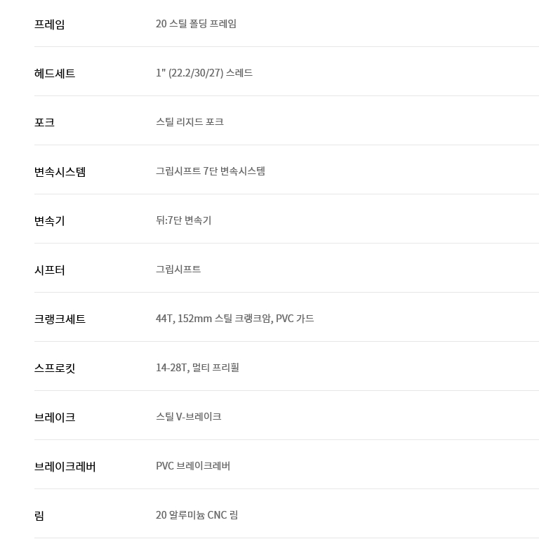Click the 크랭크세트 label

tap(60, 319)
